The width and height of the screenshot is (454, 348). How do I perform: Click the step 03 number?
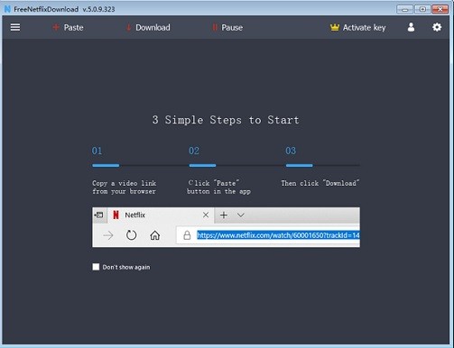pyautogui.click(x=291, y=151)
